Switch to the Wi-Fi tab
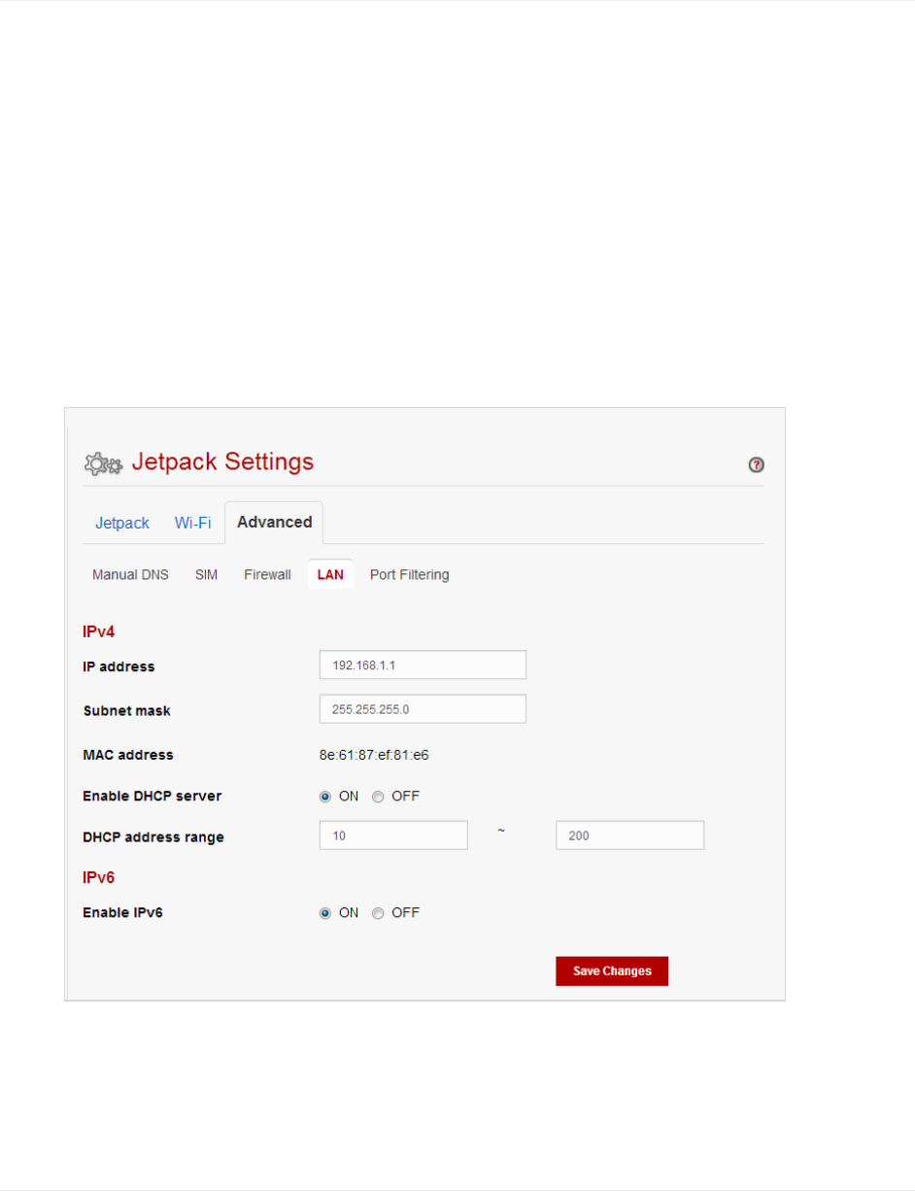The image size is (915, 1191). [192, 523]
